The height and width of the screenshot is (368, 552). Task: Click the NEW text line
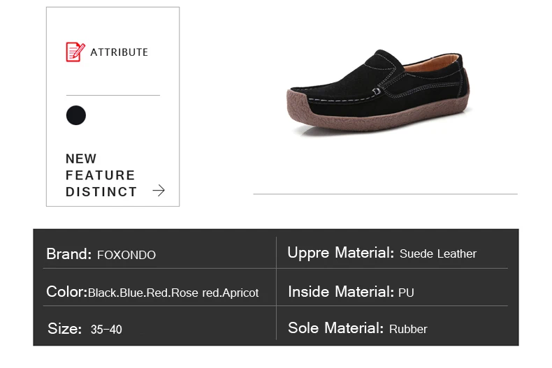(81, 159)
